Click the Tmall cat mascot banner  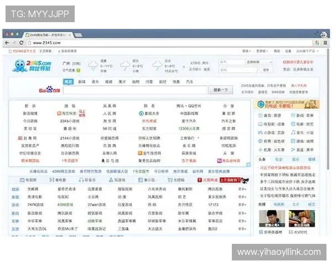pyautogui.click(x=234, y=180)
